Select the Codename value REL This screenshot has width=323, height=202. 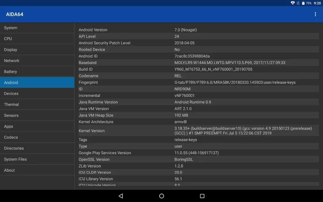[x=178, y=76]
